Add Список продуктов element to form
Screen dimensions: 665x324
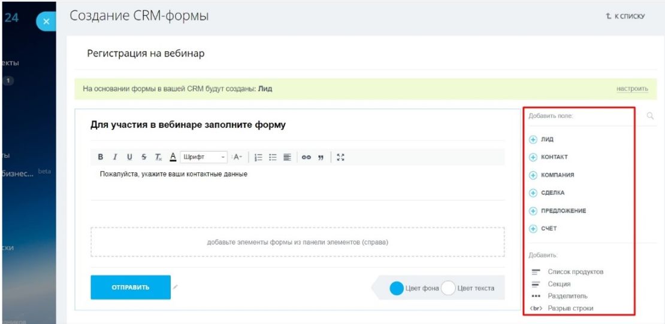567,271
